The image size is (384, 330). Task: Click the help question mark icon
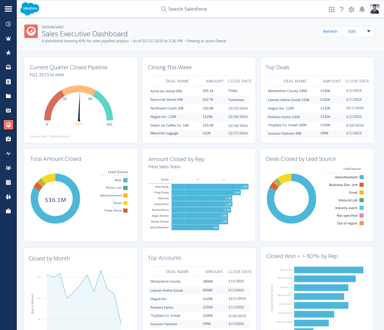(341, 9)
